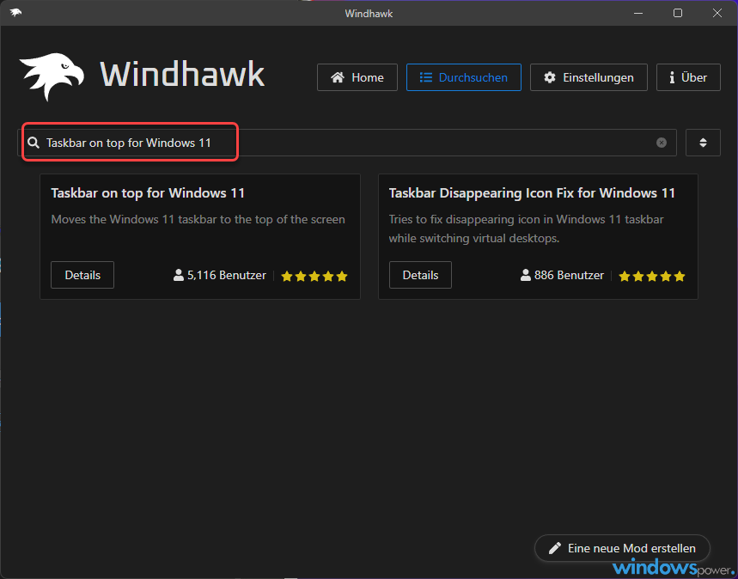Open the Home tab
The width and height of the screenshot is (738, 579).
point(357,77)
